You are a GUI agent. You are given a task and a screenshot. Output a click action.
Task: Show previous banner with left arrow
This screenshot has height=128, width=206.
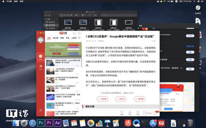tap(46, 49)
